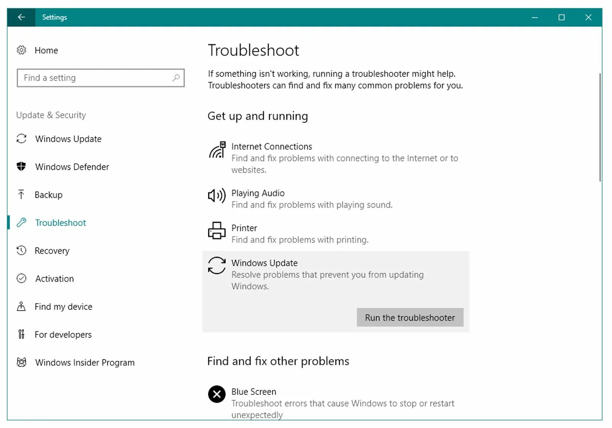Click the back arrow in the title bar
Image resolution: width=612 pixels, height=428 pixels.
21,17
